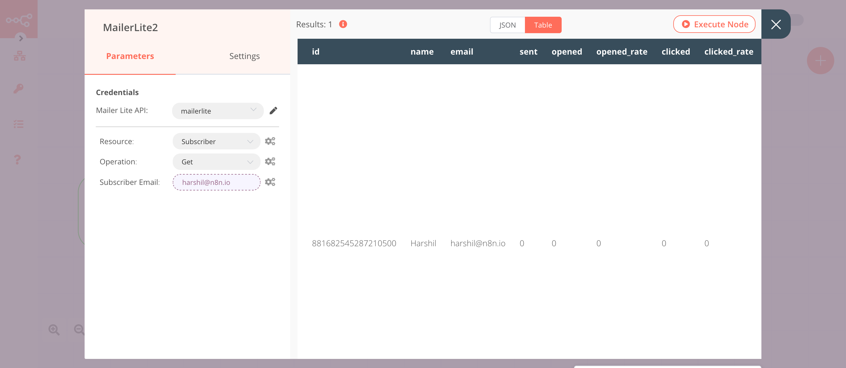The image size is (846, 368).
Task: Click the credentials key icon in sidebar
Action: pyautogui.click(x=18, y=88)
